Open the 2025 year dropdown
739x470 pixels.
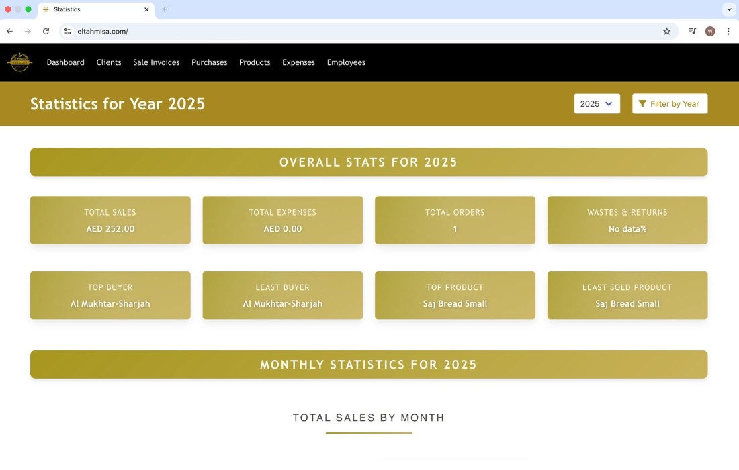(597, 104)
